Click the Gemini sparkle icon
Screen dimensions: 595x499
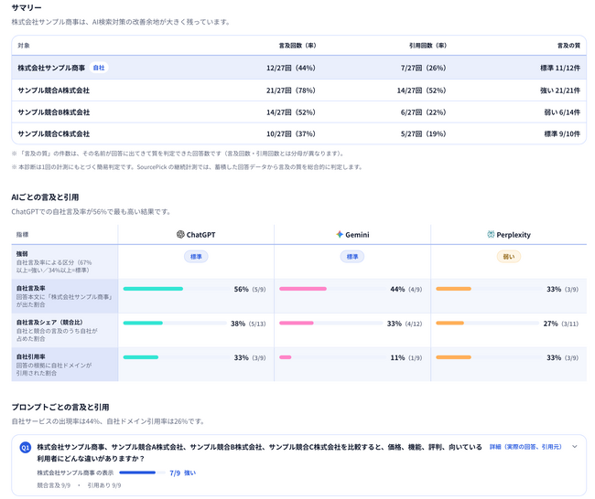click(x=340, y=234)
